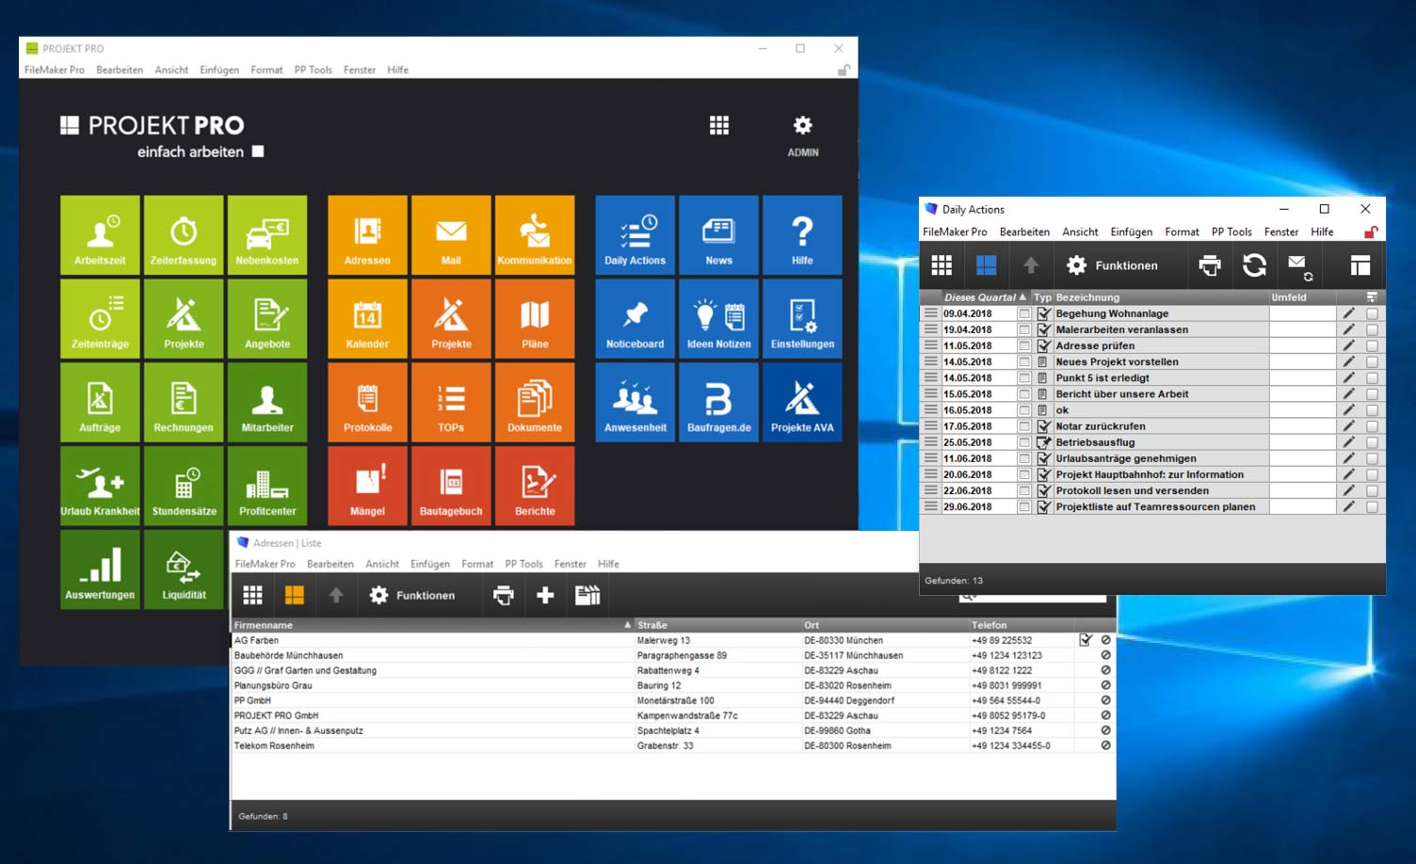Open the Urlaub Krankheit tile

tap(100, 486)
